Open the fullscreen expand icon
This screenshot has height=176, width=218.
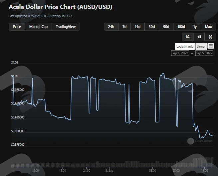click(x=210, y=37)
